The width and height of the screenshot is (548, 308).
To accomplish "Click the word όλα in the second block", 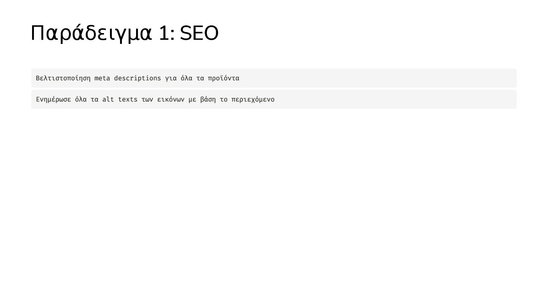I will pyautogui.click(x=81, y=99).
